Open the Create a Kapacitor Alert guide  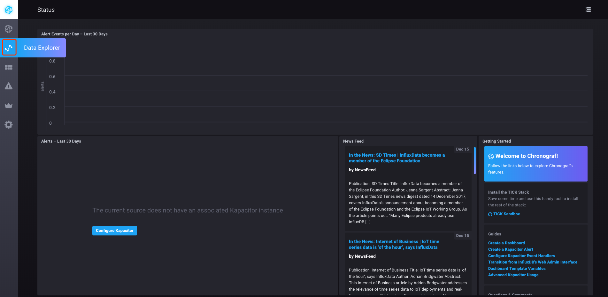click(511, 249)
